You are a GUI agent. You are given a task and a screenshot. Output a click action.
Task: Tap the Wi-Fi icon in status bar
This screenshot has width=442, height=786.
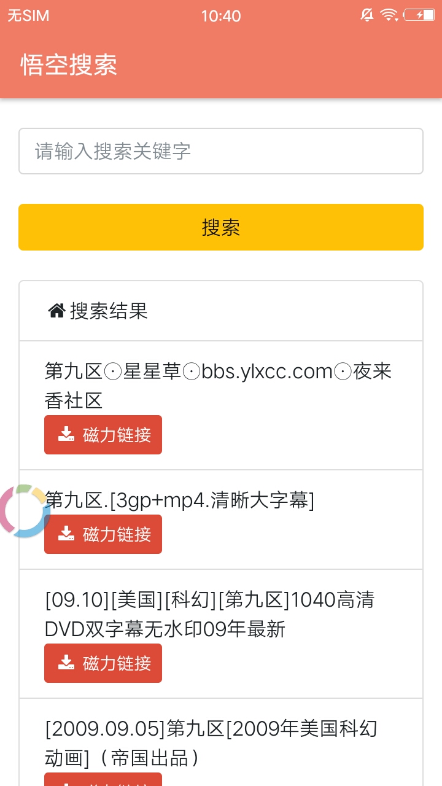[389, 15]
